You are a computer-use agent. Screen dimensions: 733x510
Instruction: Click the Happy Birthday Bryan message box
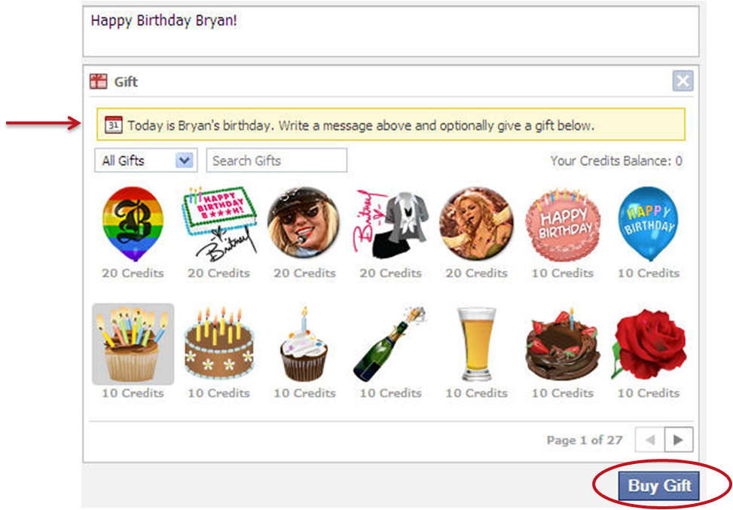391,32
